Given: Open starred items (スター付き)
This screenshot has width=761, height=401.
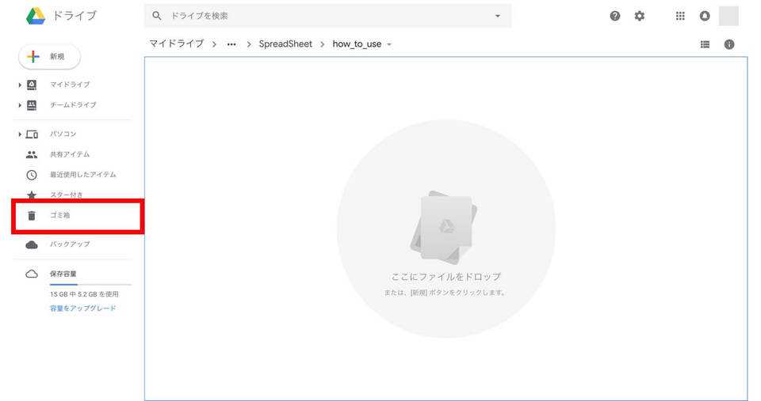Looking at the screenshot, I should tap(66, 195).
